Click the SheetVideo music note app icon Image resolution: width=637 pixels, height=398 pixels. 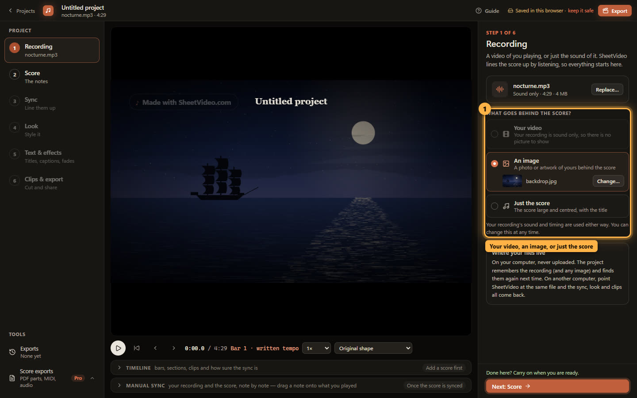pyautogui.click(x=48, y=11)
